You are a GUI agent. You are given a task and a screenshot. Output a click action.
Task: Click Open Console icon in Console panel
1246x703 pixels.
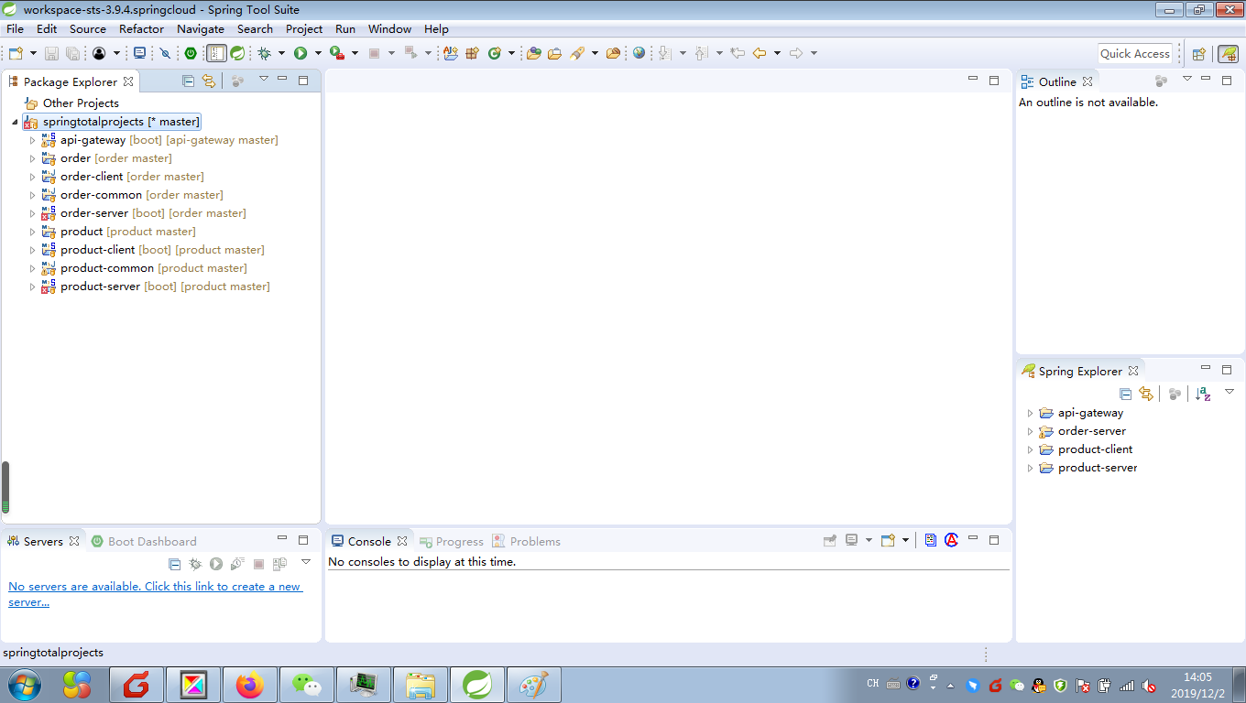pos(888,540)
